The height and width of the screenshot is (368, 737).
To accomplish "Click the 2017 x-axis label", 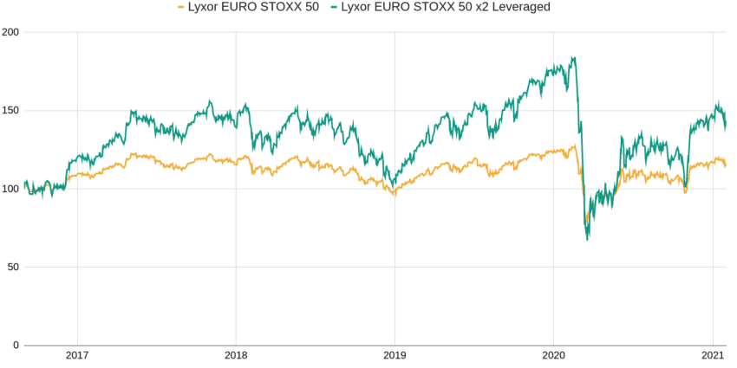I will 77,358.
